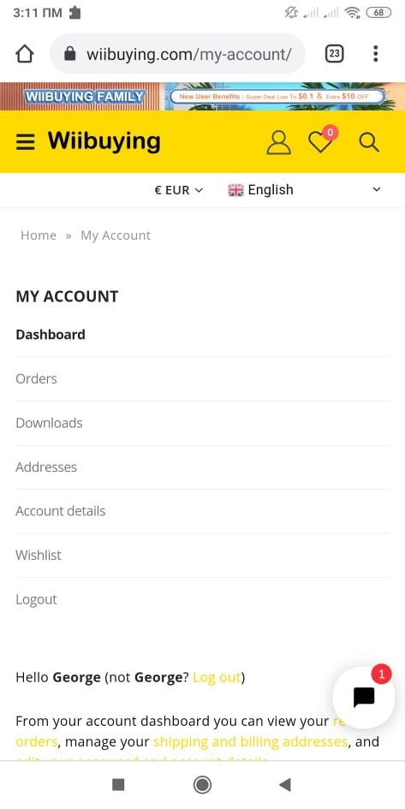405x809 pixels.
Task: Open the live chat bubble
Action: coord(364,697)
